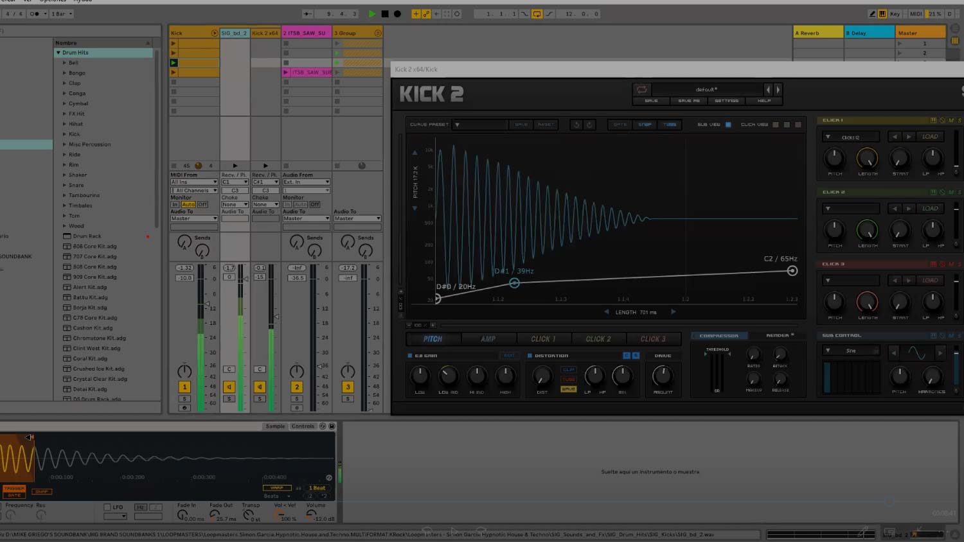Viewport: 964px width, 542px height.
Task: Toggle the Gate button in Kick 2
Action: pos(620,125)
